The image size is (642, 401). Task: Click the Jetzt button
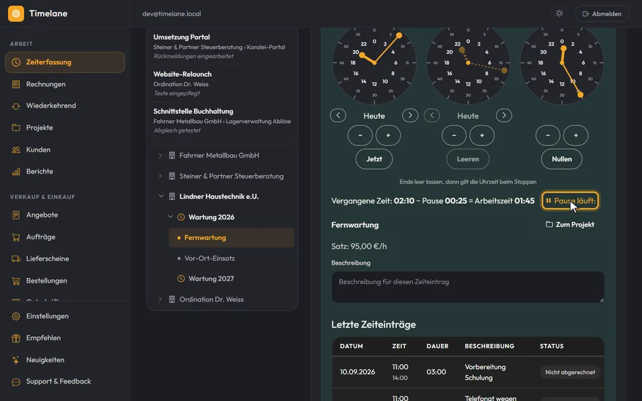(374, 159)
